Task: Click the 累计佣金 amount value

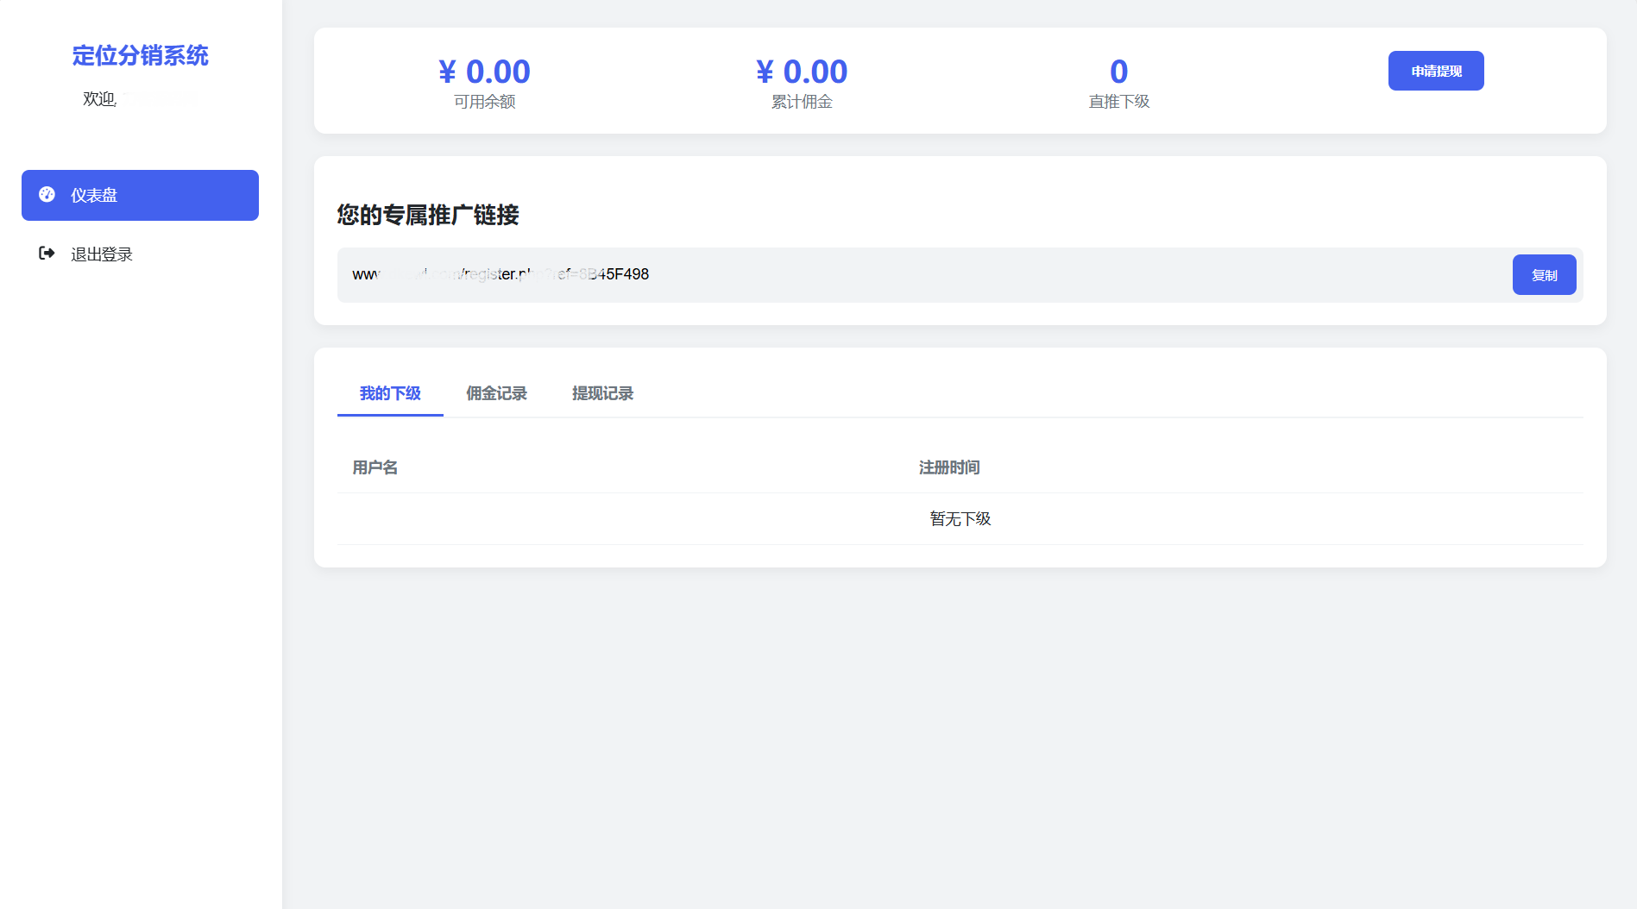Action: [x=802, y=72]
